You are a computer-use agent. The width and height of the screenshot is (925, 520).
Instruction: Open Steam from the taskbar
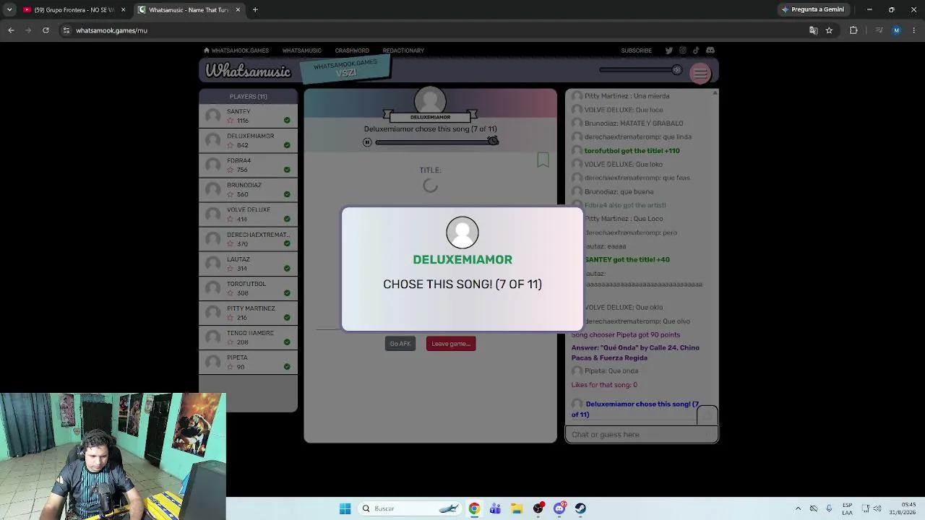pos(580,508)
